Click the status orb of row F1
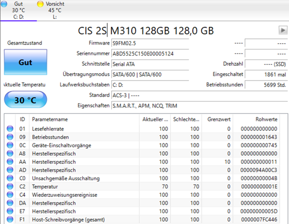This screenshot has width=289, height=224. [x=10, y=220]
